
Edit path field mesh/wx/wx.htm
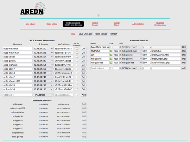click(166, 55)
